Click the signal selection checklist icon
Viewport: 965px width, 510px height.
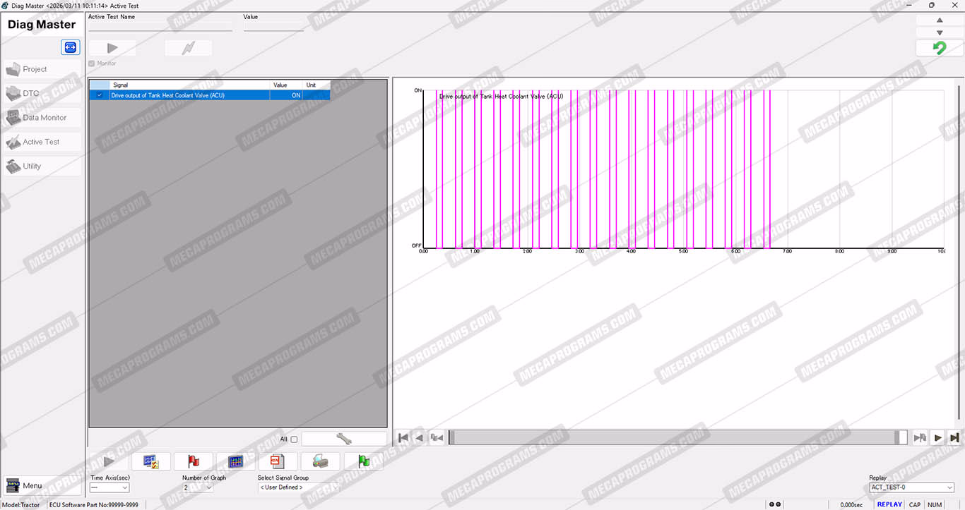pyautogui.click(x=150, y=461)
